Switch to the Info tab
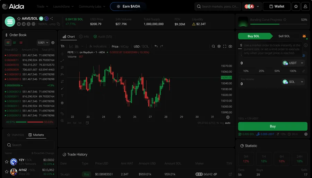This screenshot has width=312, height=178. click(84, 37)
